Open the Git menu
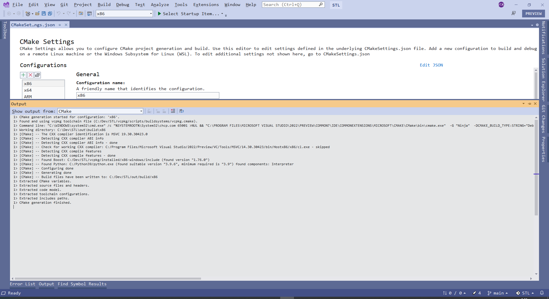549x299 pixels. [x=64, y=5]
